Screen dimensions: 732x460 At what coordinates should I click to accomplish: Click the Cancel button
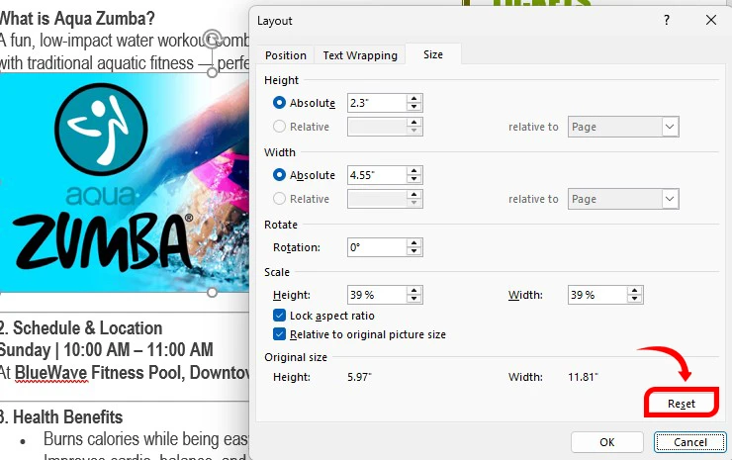(x=690, y=442)
